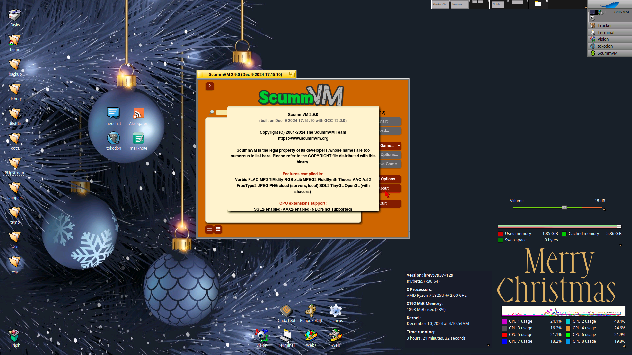
Task: Select the backup folder on desktop
Action: point(15,67)
